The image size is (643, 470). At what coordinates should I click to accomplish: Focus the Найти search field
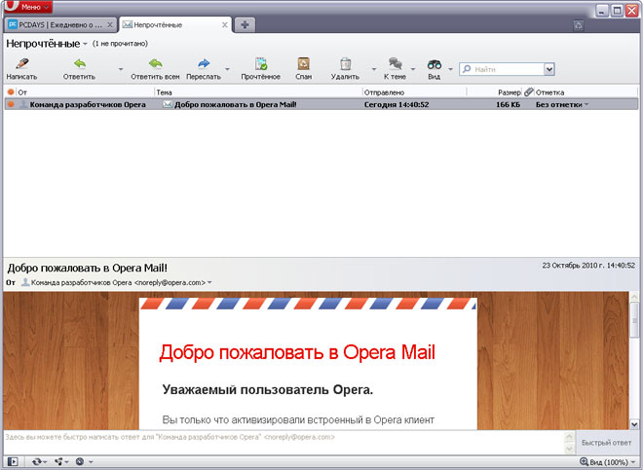tap(502, 69)
